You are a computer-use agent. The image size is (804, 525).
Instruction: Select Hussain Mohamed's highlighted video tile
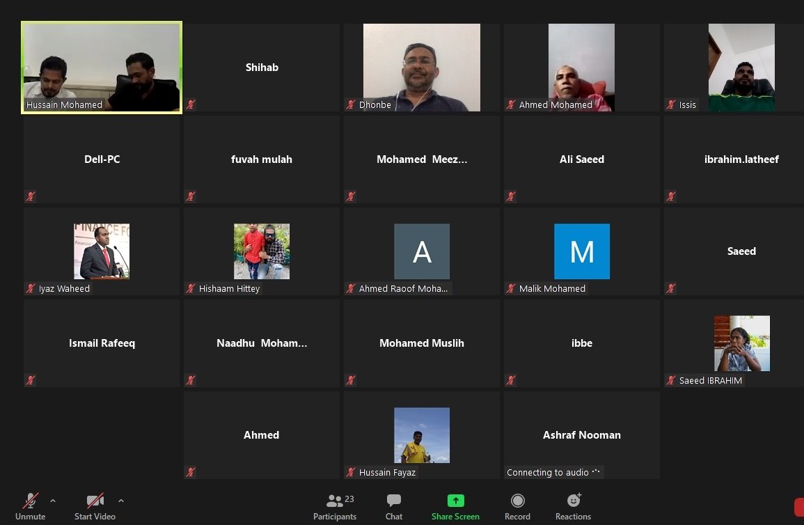pos(102,67)
